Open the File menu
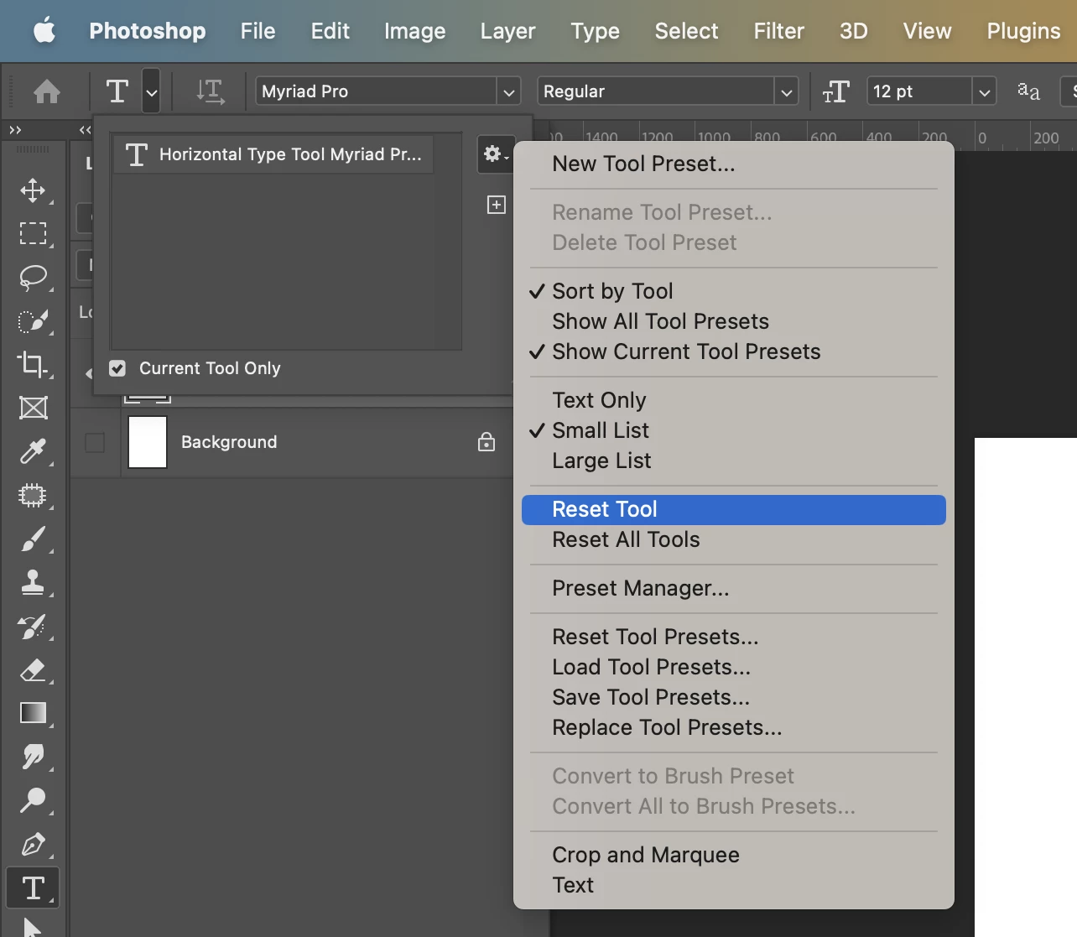The height and width of the screenshot is (937, 1077). (x=258, y=31)
